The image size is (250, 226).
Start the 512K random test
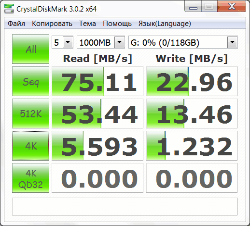[x=30, y=113]
